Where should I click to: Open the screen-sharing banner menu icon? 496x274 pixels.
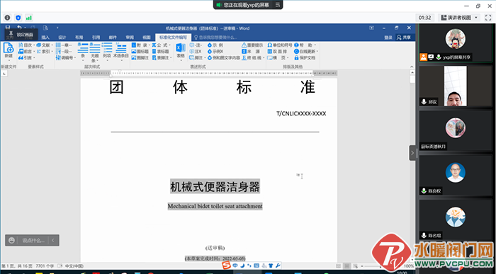pyautogui.click(x=278, y=5)
